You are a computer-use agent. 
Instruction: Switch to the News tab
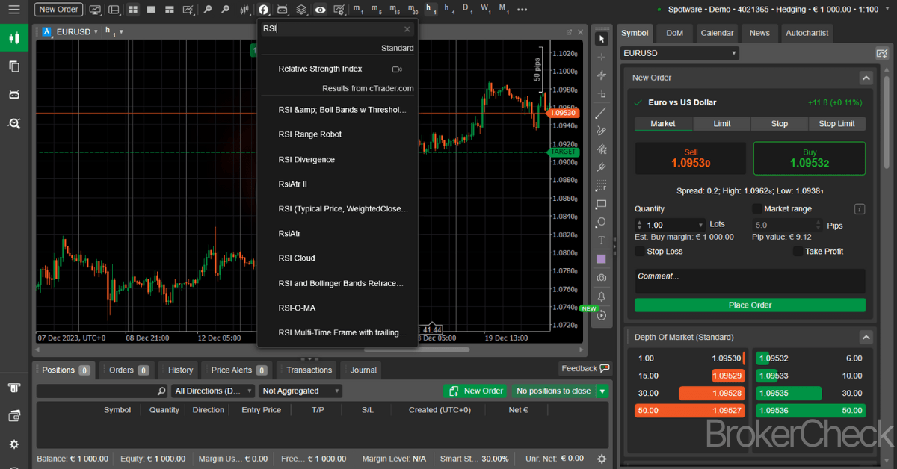coord(759,33)
